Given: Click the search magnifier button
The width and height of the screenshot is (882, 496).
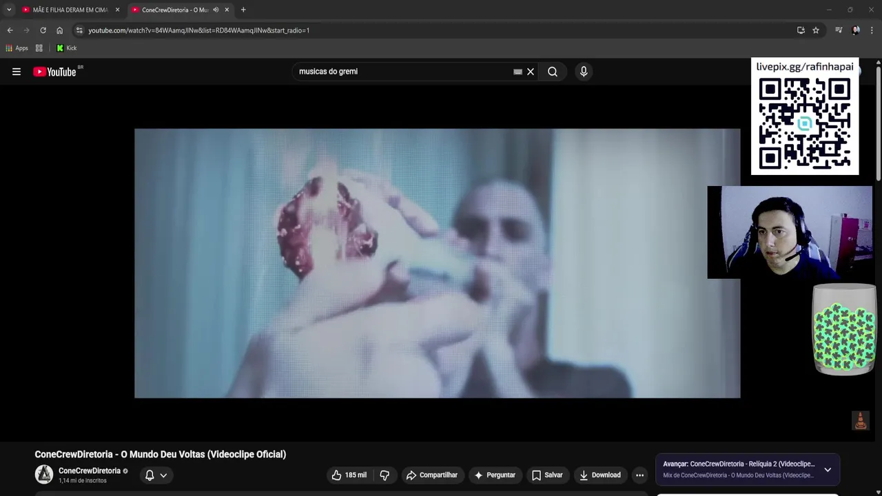Looking at the screenshot, I should pos(553,72).
